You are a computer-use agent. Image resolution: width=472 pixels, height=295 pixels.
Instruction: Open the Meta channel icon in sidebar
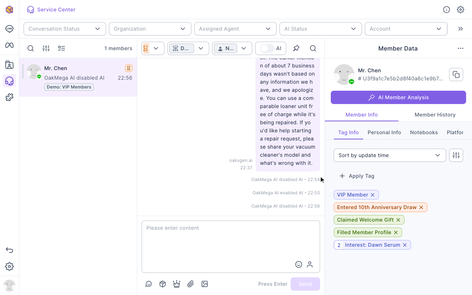click(x=10, y=45)
